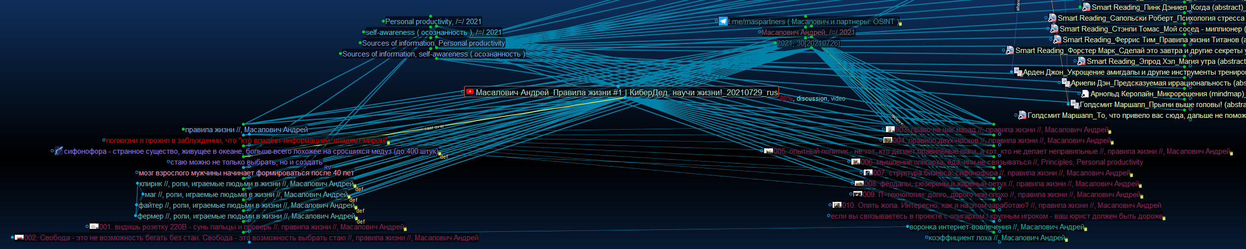Open the 'воронка интернет-вовлечения' thought

coord(997,227)
